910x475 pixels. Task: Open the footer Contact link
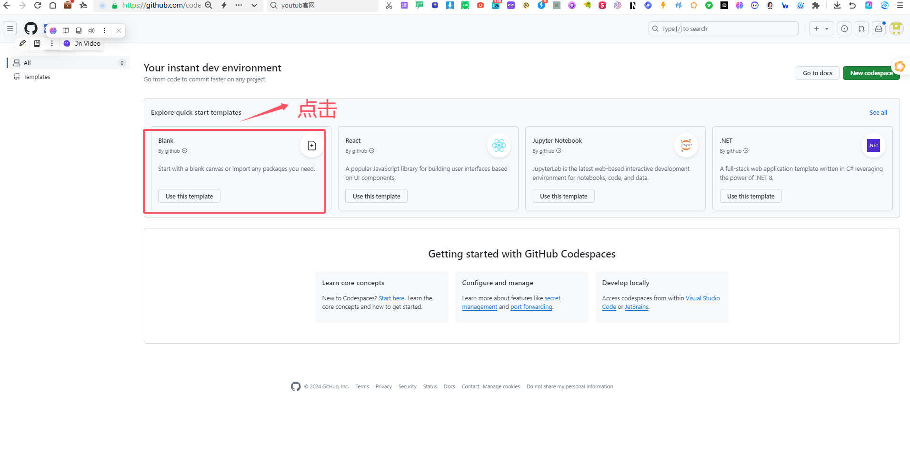pyautogui.click(x=470, y=386)
